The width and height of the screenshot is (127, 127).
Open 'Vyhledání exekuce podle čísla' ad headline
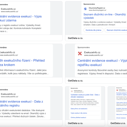point(85,96)
